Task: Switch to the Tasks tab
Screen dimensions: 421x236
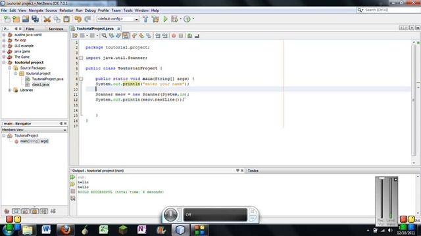Action: click(x=253, y=170)
